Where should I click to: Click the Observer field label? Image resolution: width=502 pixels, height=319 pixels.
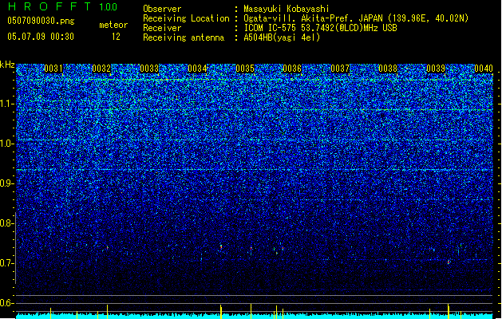[x=162, y=9]
